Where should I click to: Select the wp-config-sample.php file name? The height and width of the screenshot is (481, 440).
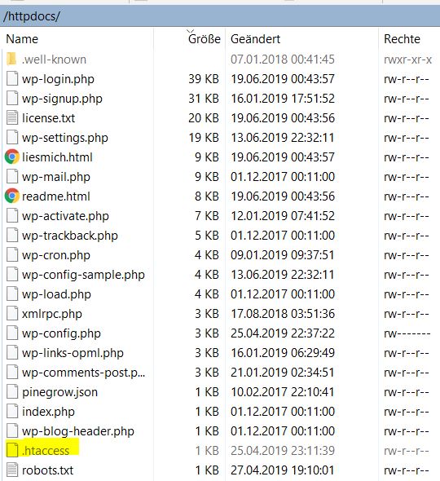pos(83,276)
